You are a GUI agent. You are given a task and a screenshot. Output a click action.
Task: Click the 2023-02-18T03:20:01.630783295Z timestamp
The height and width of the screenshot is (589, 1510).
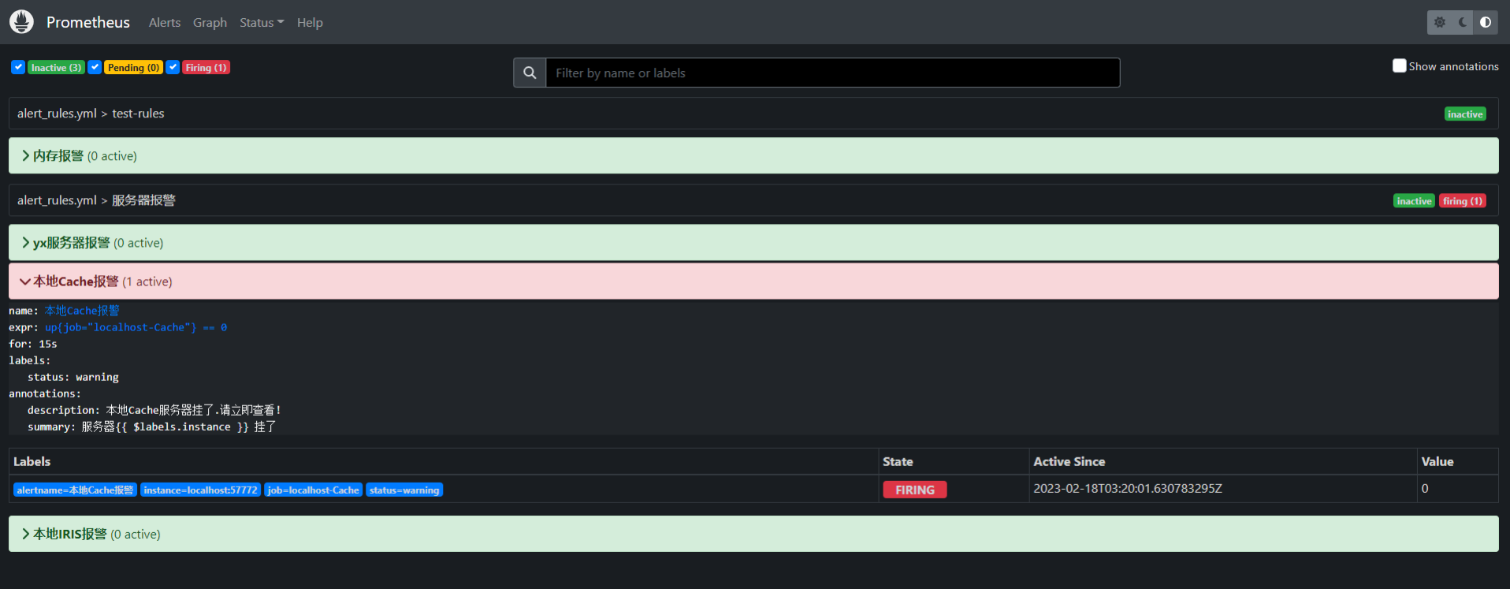[x=1128, y=489]
